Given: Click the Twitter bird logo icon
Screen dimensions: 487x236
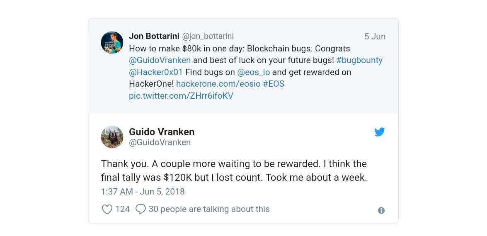Looking at the screenshot, I should (x=379, y=132).
